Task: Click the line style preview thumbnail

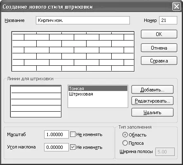Action: (x=36, y=101)
